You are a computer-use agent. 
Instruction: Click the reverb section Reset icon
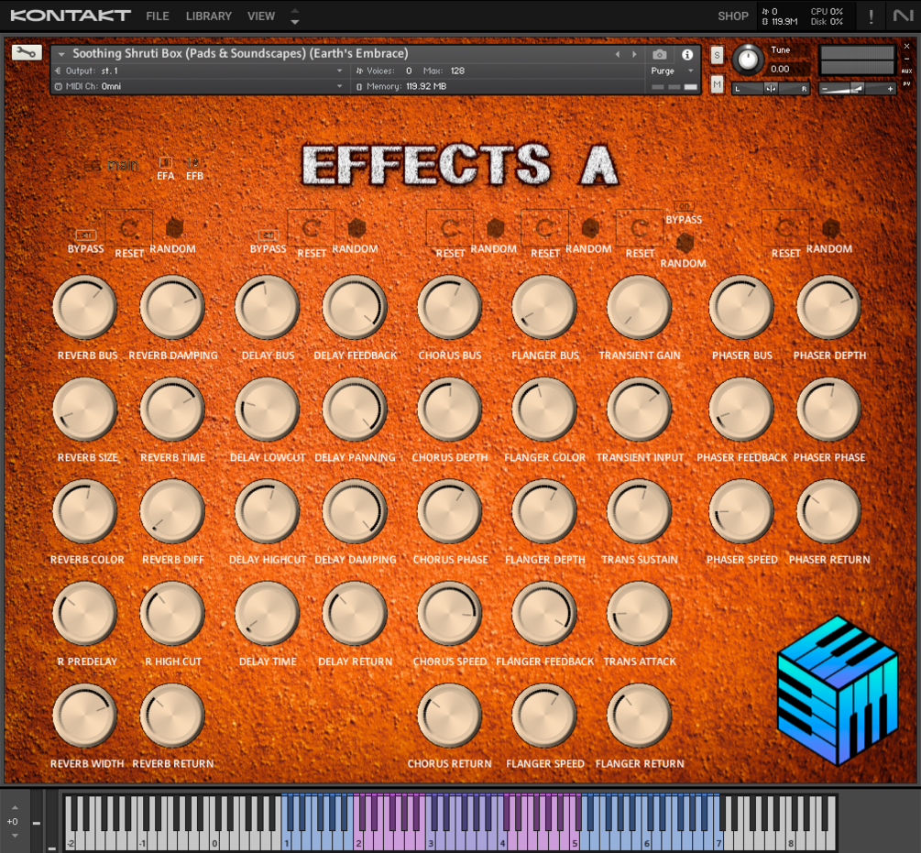(128, 228)
